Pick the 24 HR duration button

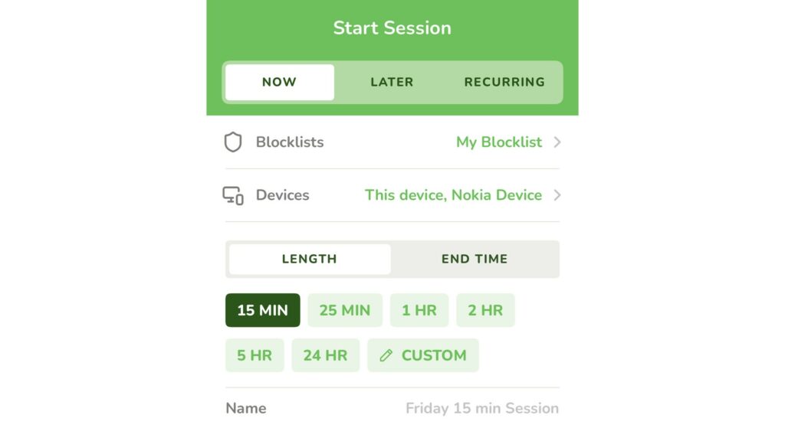(325, 355)
